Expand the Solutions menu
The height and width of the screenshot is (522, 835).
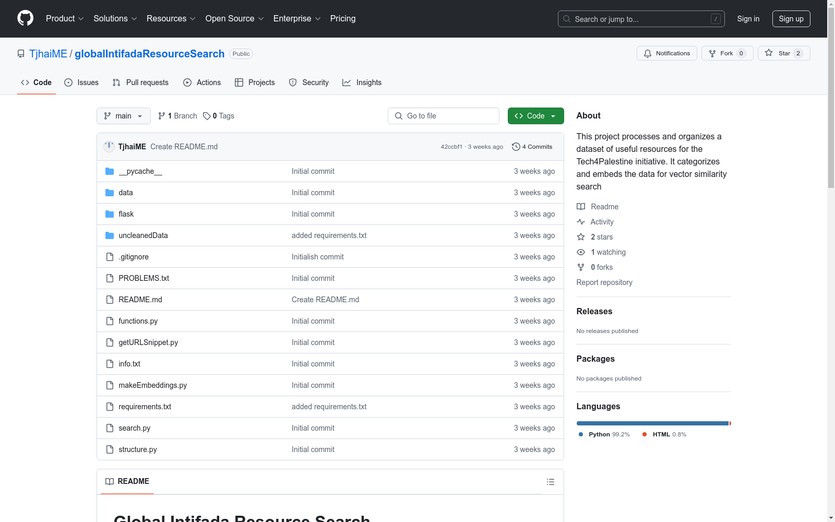115,18
